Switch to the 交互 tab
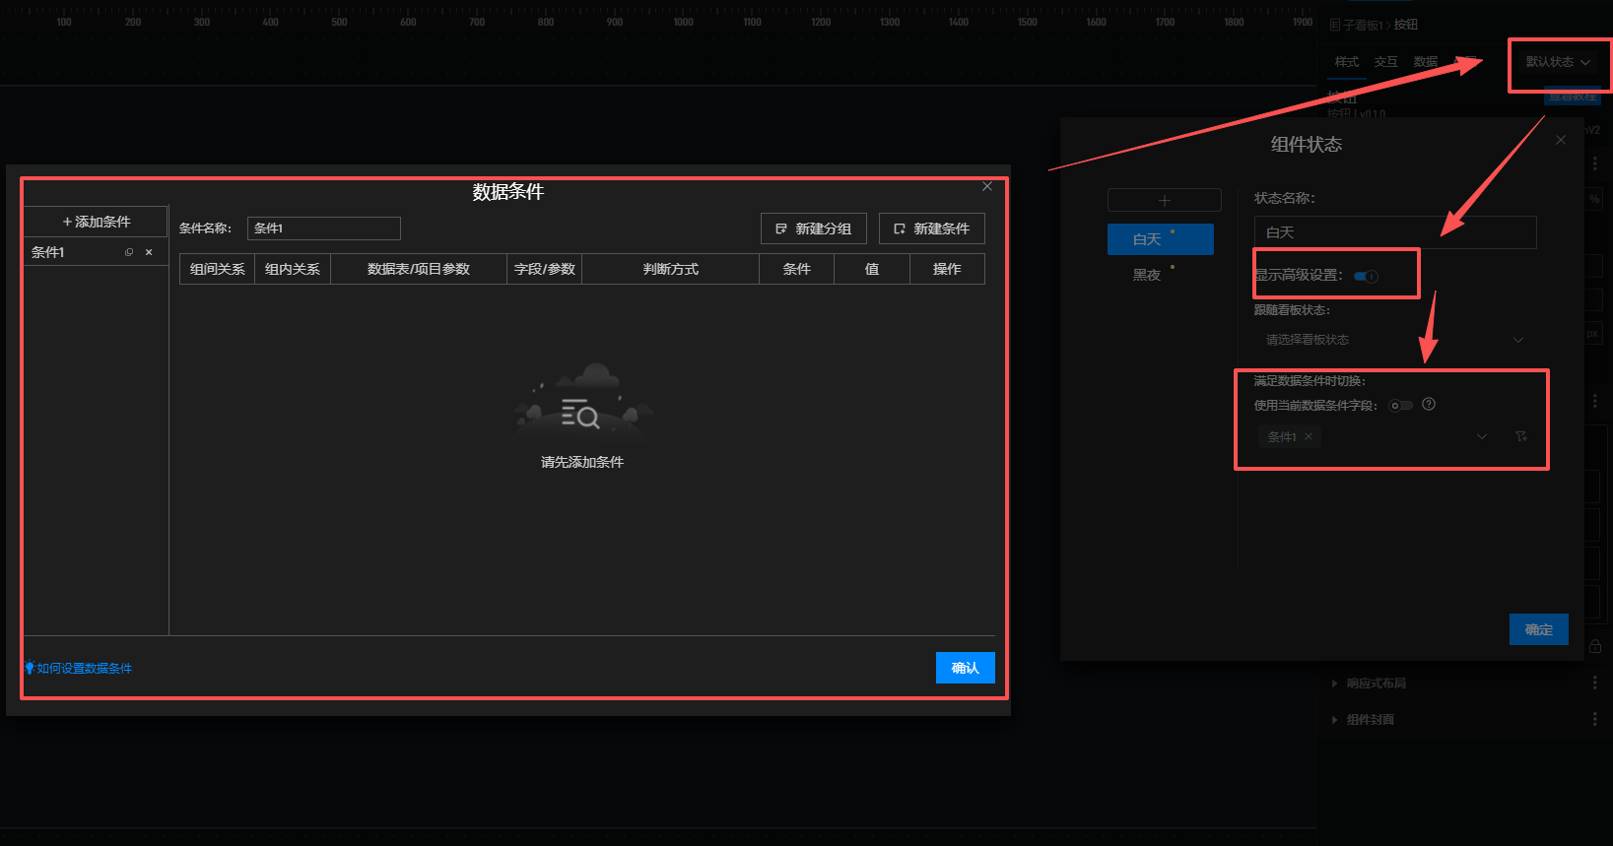This screenshot has width=1613, height=846. pyautogui.click(x=1385, y=62)
